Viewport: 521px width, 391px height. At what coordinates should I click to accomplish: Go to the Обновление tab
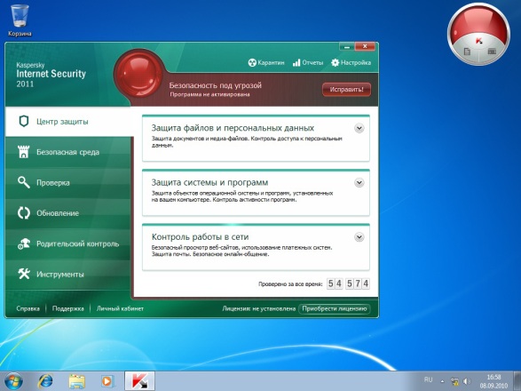68,213
